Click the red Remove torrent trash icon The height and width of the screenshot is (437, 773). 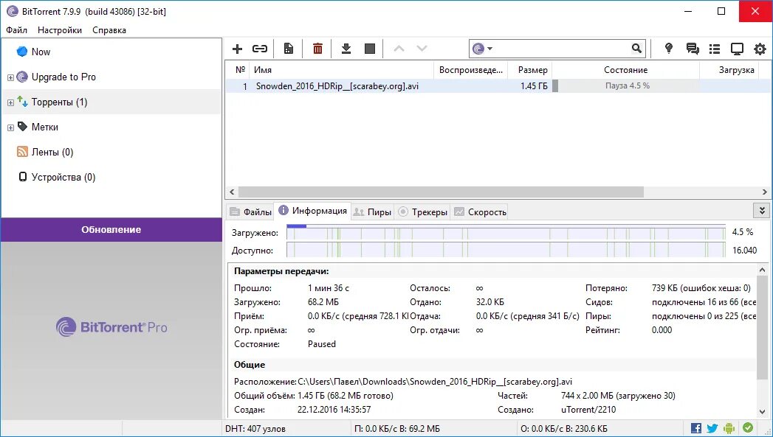(x=317, y=49)
